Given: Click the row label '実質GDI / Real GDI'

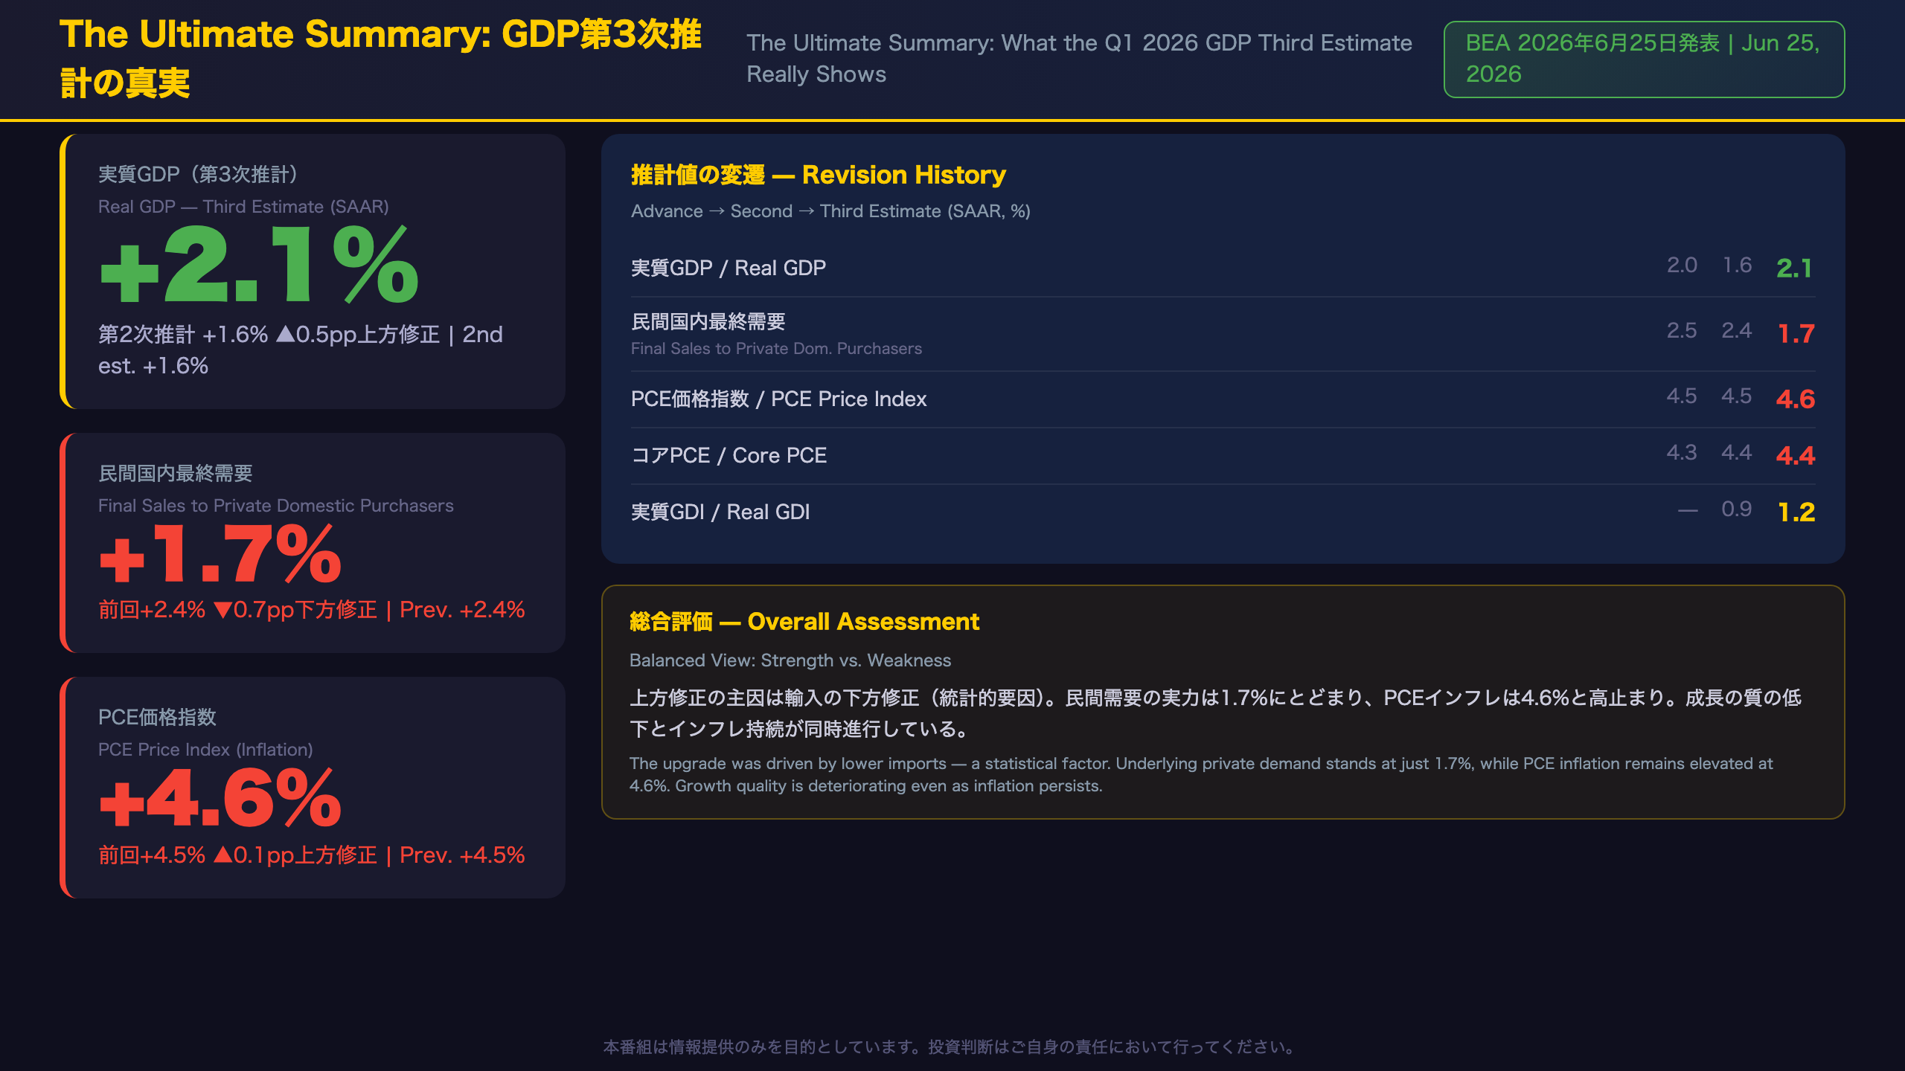Looking at the screenshot, I should [720, 512].
